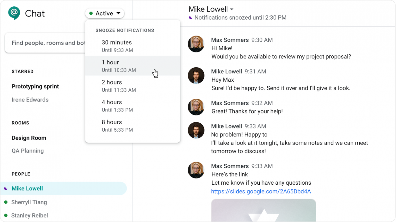
Task: Click Max Sommers' avatar beside his first message
Action: (x=196, y=44)
